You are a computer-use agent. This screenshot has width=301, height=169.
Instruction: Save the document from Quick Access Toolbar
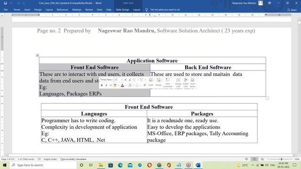click(5, 3)
